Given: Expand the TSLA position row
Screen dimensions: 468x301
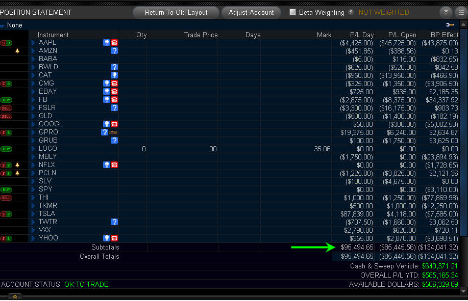Looking at the screenshot, I should pos(34,214).
